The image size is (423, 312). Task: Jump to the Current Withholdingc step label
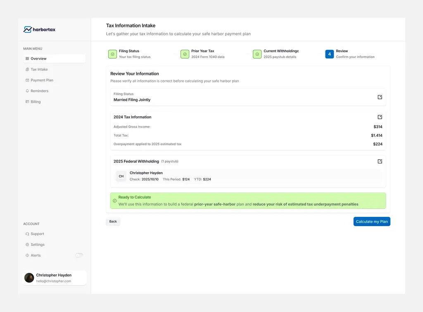point(281,51)
